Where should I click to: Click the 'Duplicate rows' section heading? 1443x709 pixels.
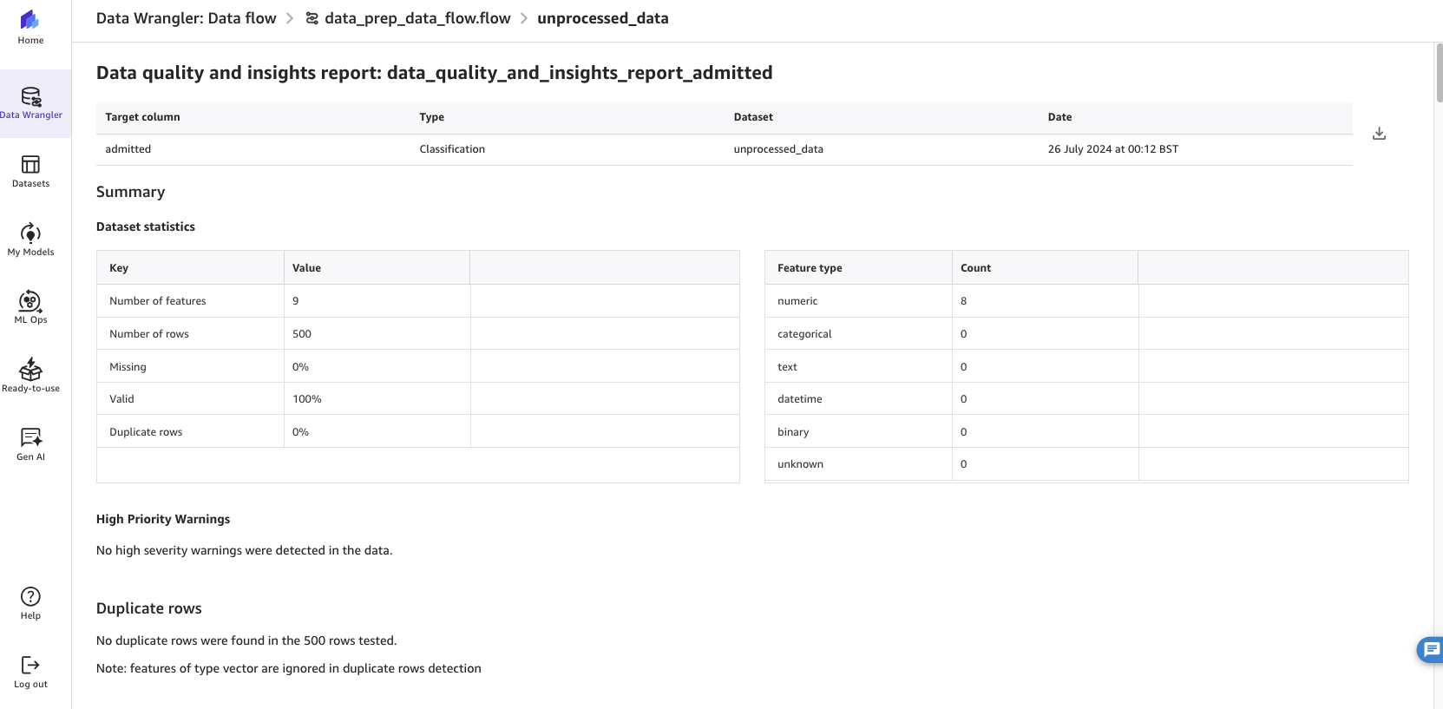(149, 608)
